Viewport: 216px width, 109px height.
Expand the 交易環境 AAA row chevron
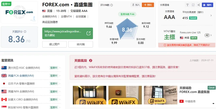211,15
